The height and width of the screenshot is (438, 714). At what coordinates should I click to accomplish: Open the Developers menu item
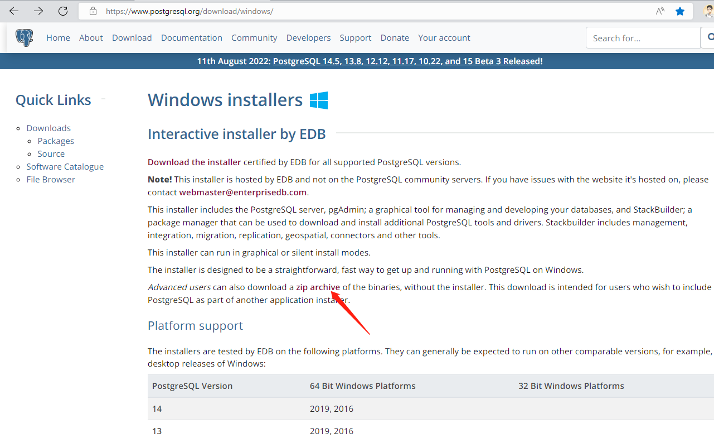[x=308, y=37]
